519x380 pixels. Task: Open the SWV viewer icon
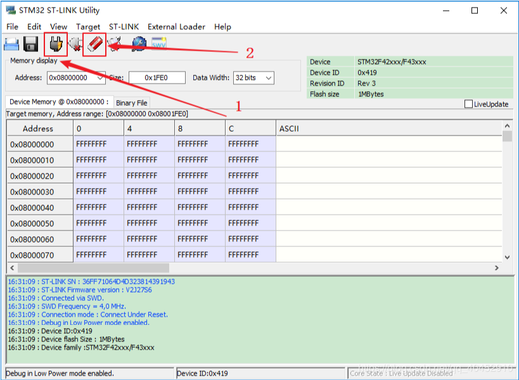(x=158, y=44)
